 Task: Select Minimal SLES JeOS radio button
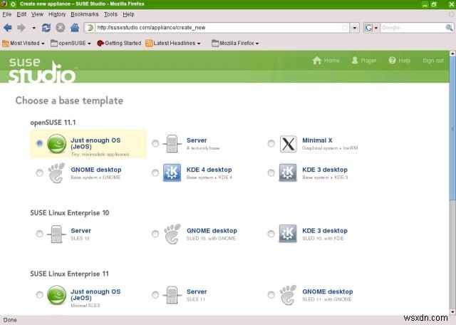point(40,295)
